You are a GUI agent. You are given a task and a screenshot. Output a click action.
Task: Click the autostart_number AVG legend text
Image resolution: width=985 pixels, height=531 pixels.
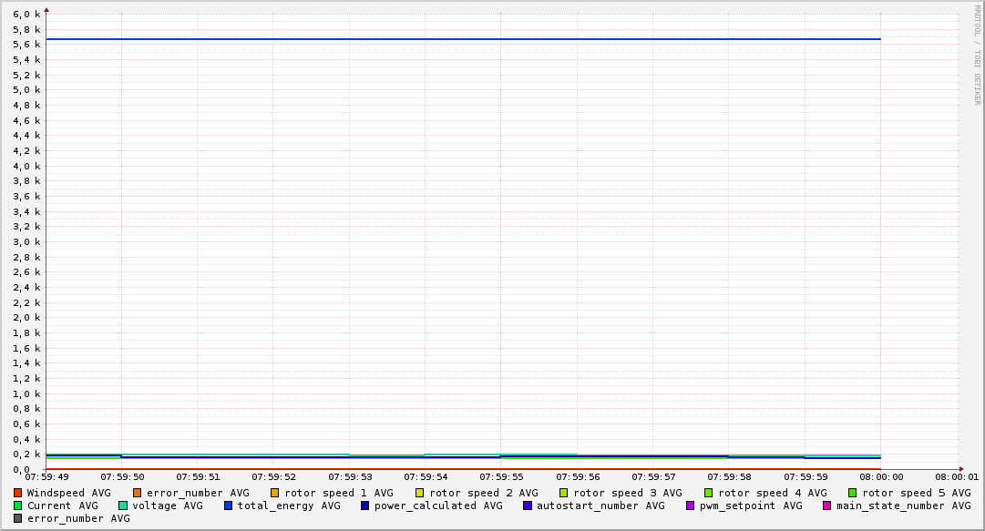pyautogui.click(x=600, y=505)
